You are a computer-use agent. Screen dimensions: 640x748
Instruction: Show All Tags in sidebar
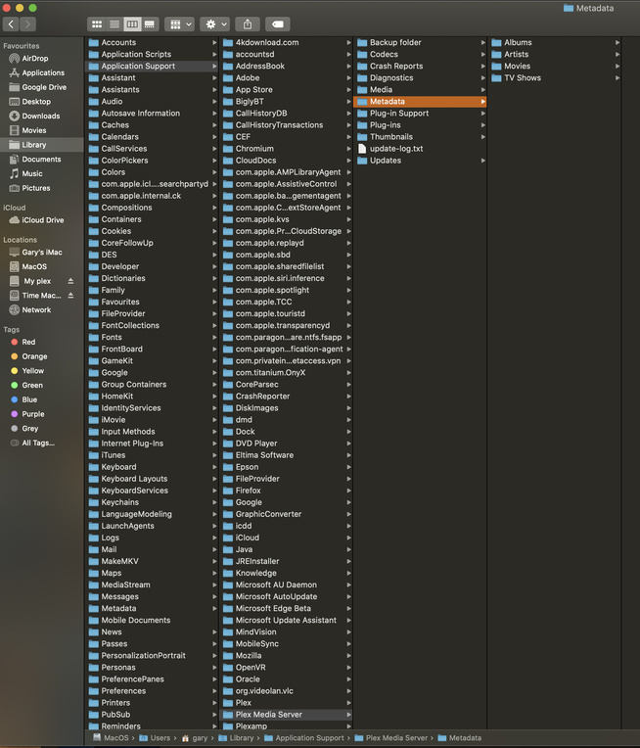click(x=37, y=443)
